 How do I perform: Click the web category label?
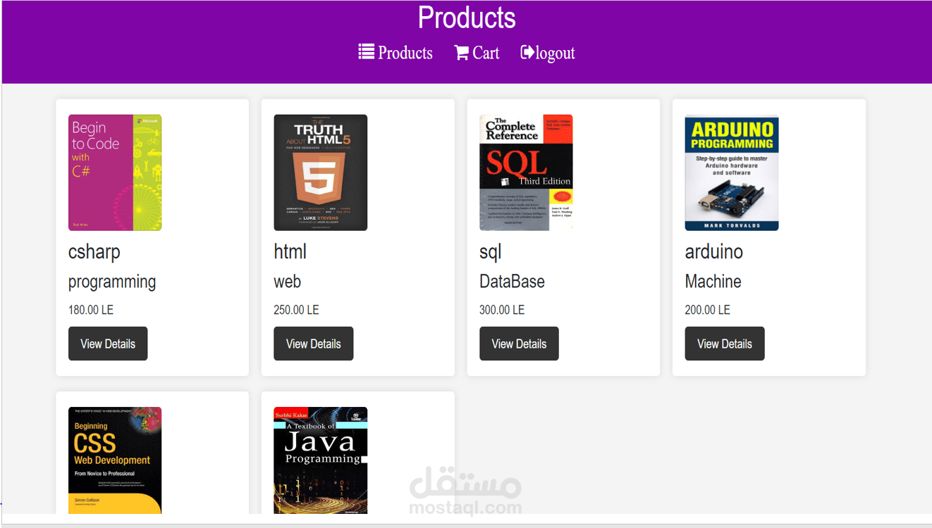(x=288, y=282)
